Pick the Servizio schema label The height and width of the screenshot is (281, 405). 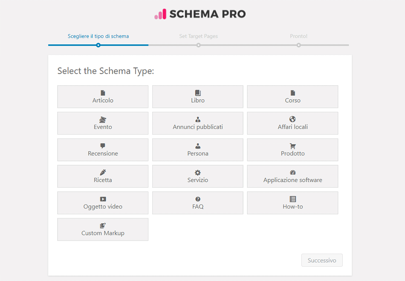coord(198,180)
